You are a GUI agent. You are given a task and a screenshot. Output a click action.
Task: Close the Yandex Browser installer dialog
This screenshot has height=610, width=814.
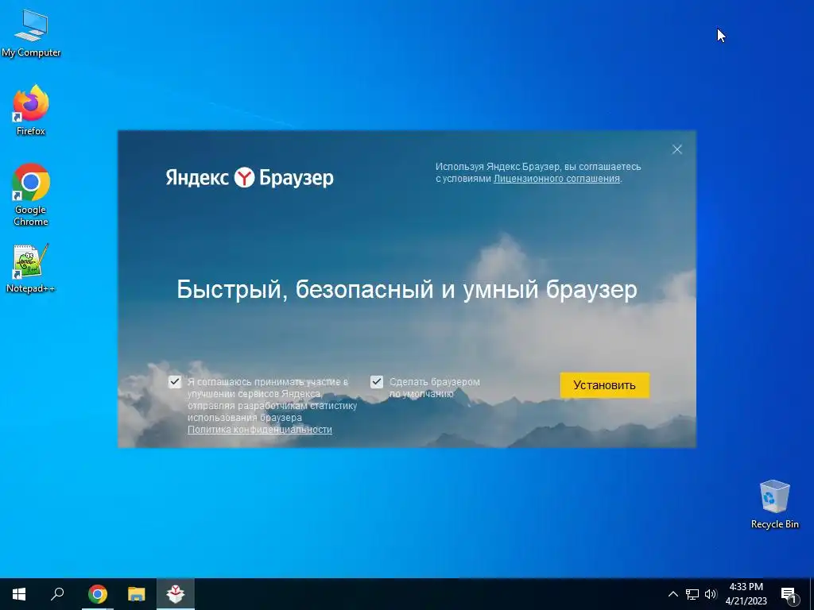pos(677,149)
